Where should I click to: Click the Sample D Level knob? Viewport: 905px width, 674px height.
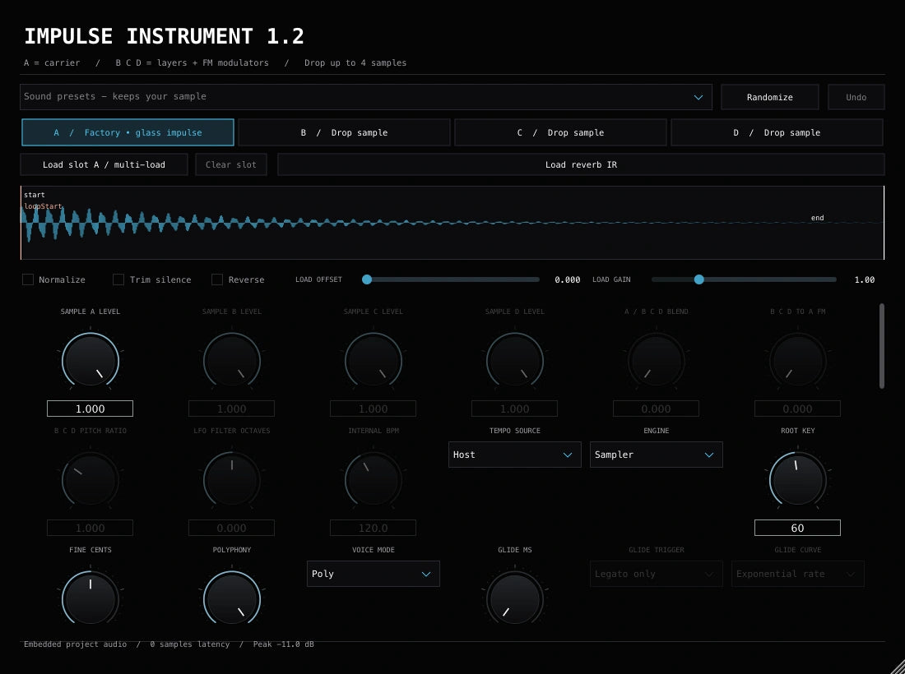point(514,361)
